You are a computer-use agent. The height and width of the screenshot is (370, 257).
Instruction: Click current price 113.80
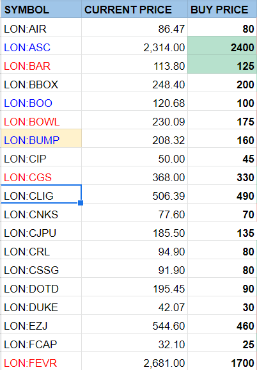pos(134,64)
